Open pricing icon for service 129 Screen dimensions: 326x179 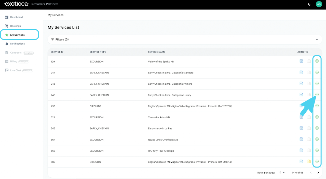coord(317,61)
